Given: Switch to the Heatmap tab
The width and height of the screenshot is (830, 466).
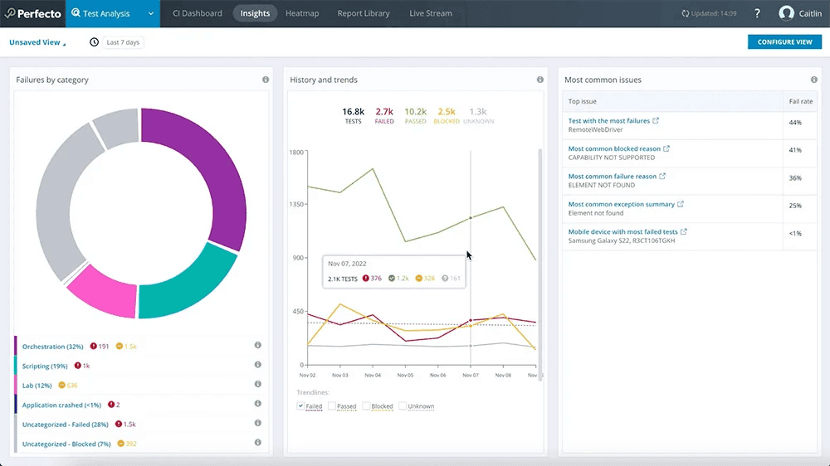Looking at the screenshot, I should point(301,13).
